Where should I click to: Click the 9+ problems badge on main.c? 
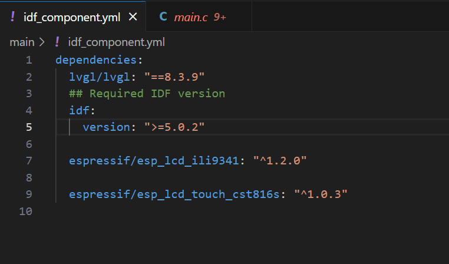coord(220,17)
